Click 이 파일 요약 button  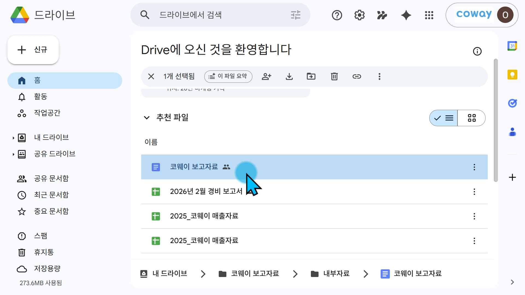228,76
